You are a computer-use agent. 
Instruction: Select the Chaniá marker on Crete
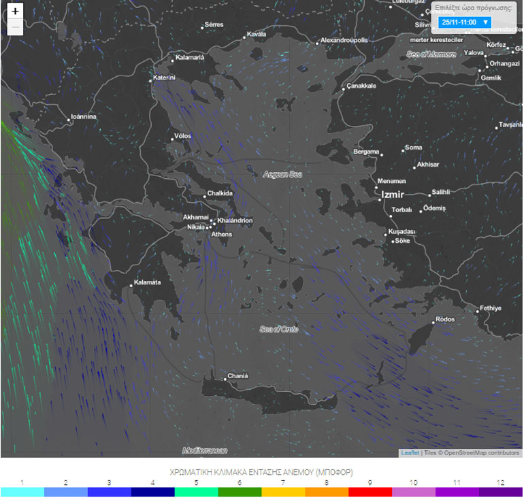click(225, 377)
